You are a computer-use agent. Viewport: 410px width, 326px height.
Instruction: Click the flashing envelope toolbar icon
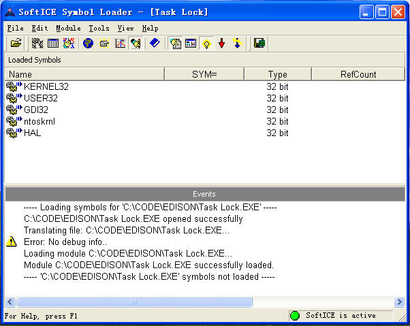(104, 43)
